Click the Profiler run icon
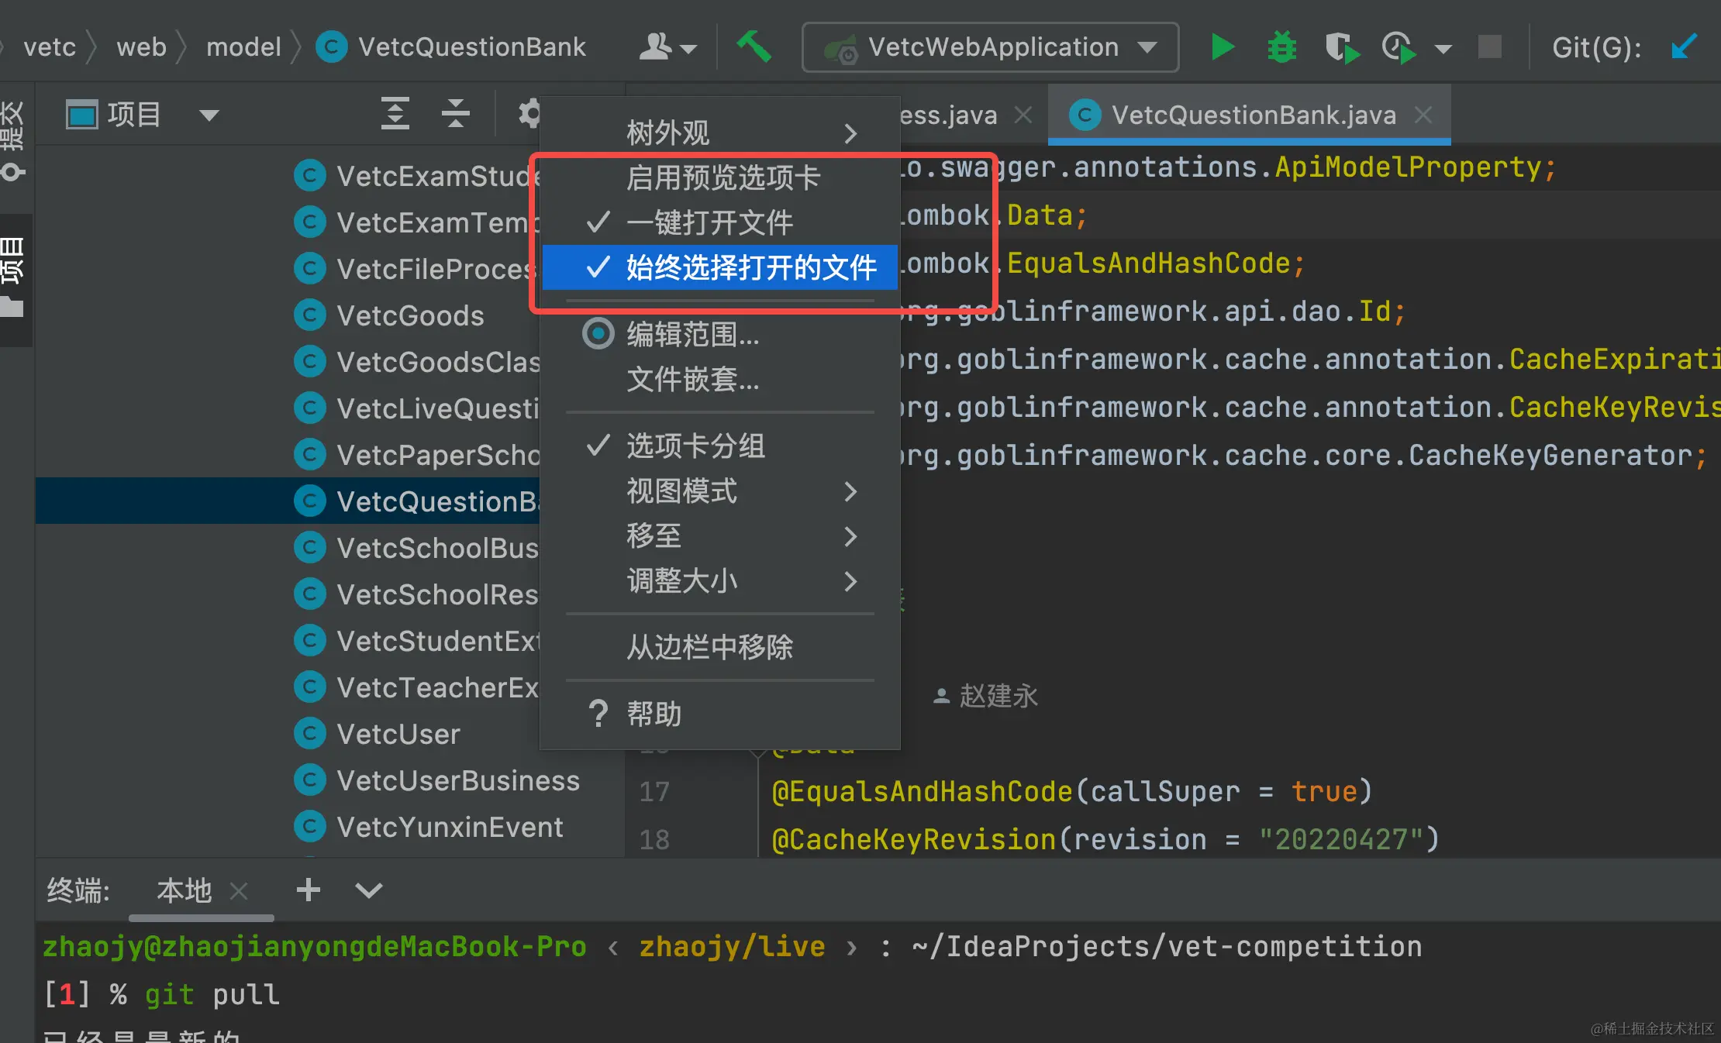 click(1399, 47)
